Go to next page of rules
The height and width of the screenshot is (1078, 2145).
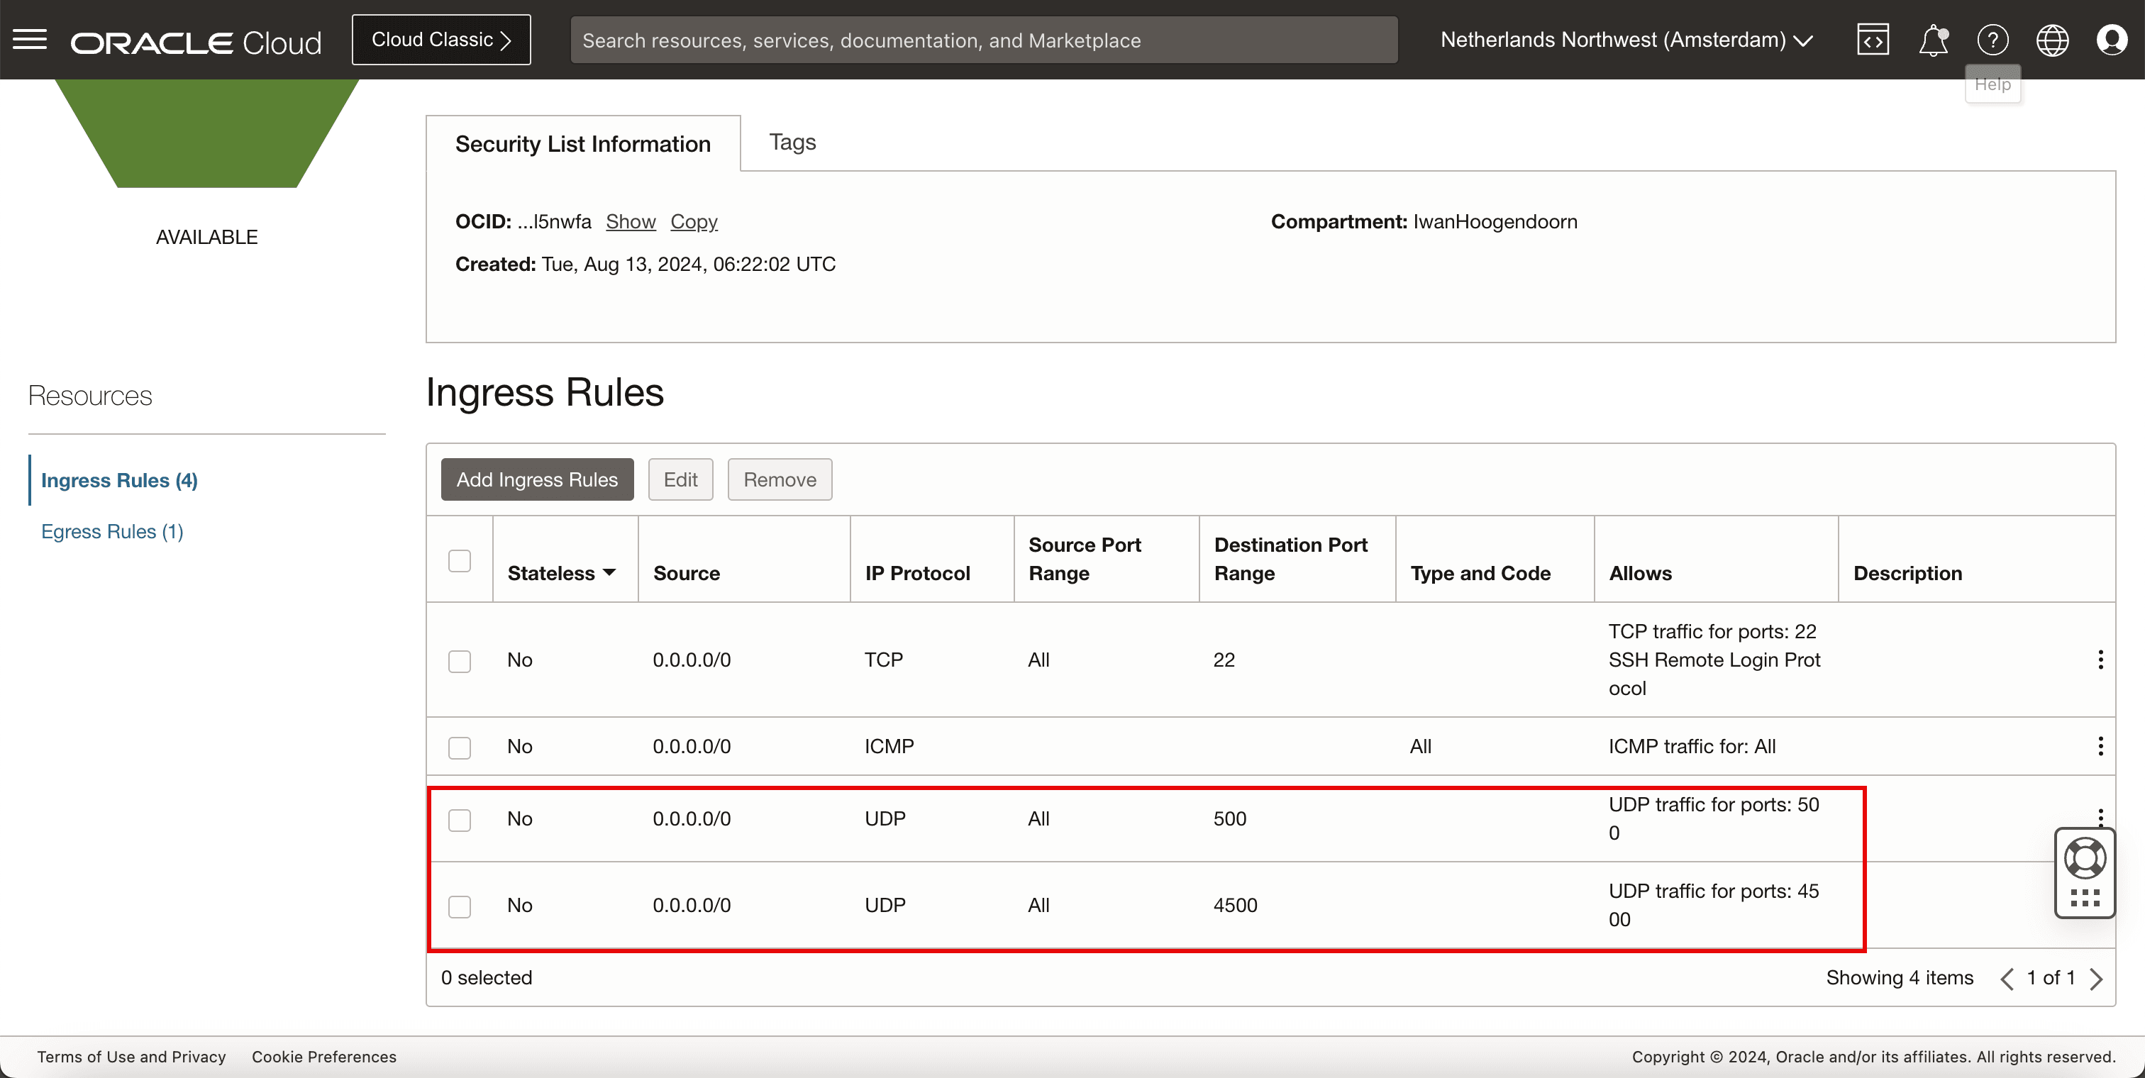tap(2097, 978)
